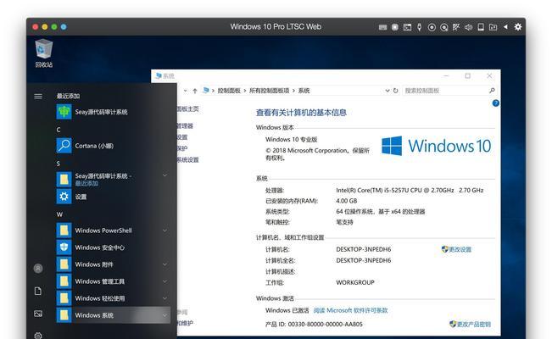Click the Windows 10 专业版 edition text

click(291, 139)
